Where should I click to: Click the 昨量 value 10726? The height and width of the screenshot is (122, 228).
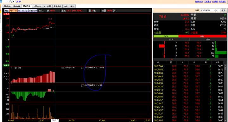pos(223,25)
